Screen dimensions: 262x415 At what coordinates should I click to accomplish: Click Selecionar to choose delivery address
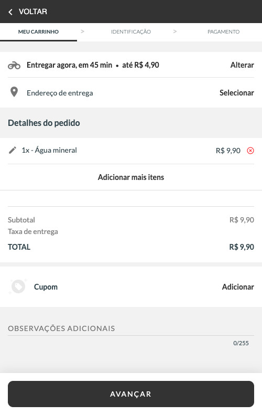click(x=237, y=93)
